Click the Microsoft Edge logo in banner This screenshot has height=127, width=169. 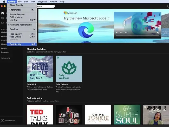[x=86, y=30]
